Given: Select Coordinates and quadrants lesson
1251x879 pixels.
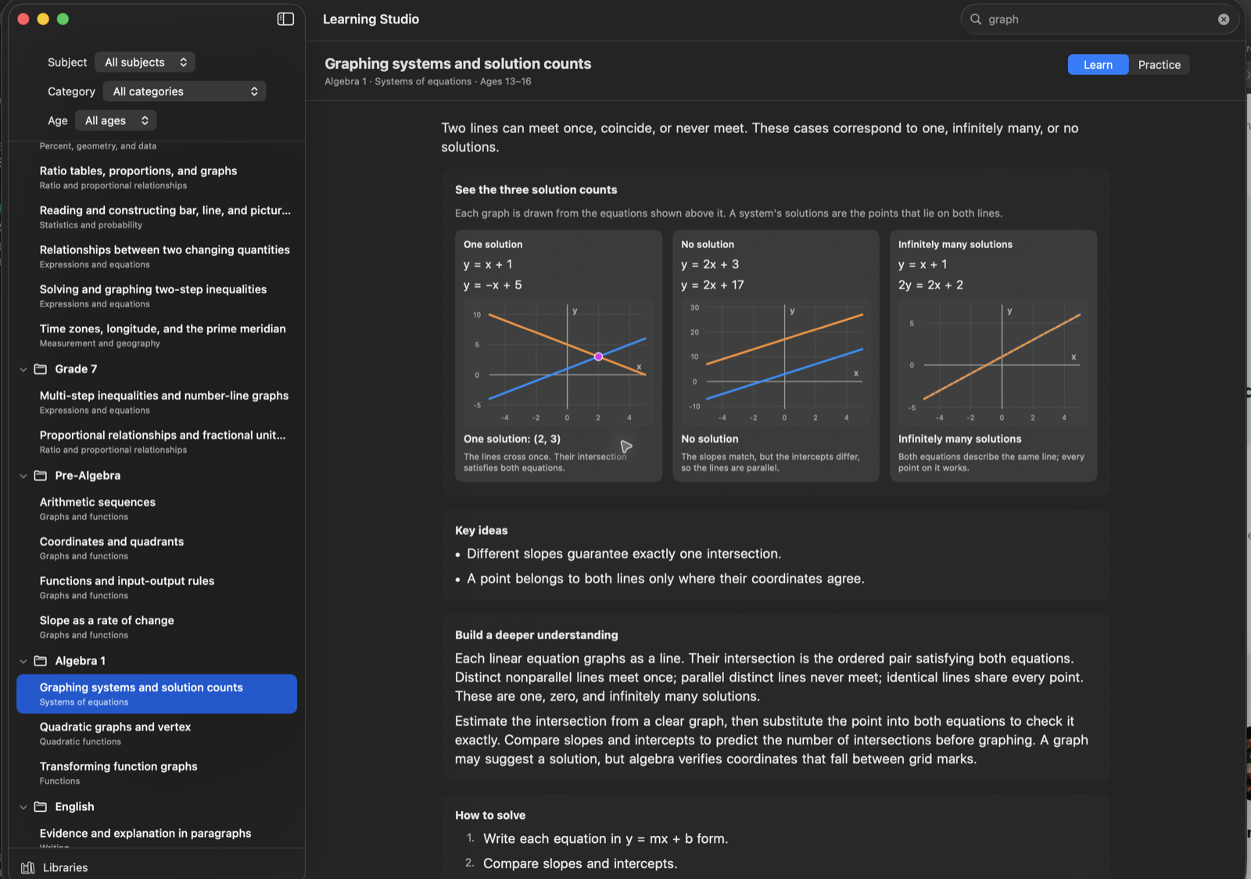Looking at the screenshot, I should pyautogui.click(x=156, y=548).
